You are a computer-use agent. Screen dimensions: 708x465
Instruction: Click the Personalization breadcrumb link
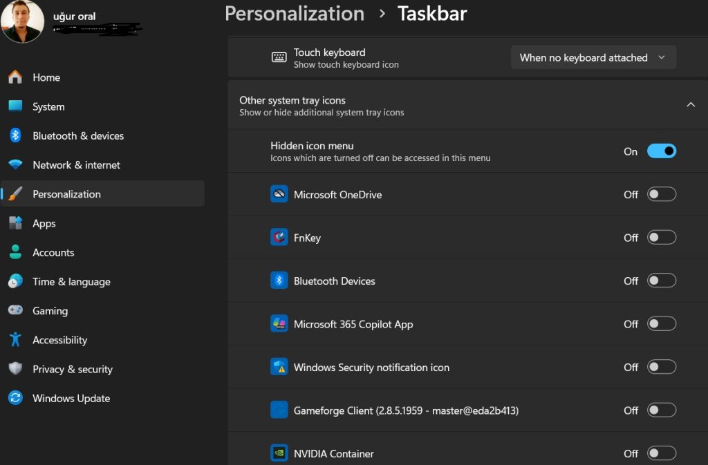click(294, 13)
